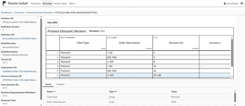
Task: Click the rule number 6 cell
Action: [53, 75]
